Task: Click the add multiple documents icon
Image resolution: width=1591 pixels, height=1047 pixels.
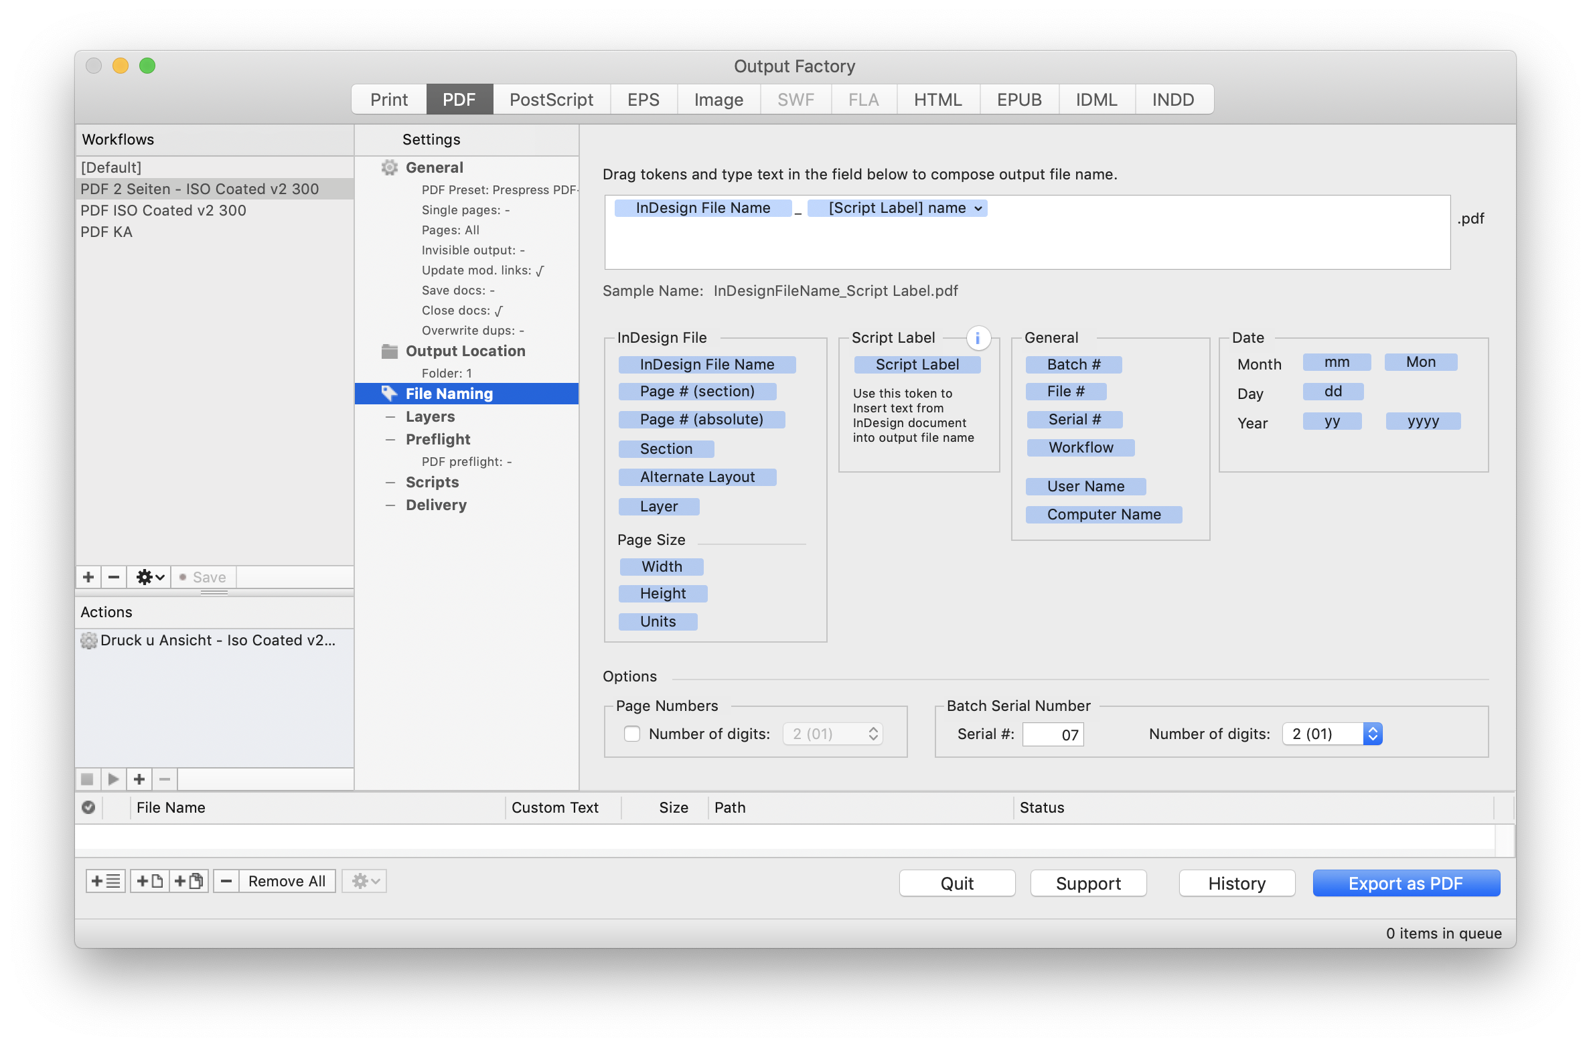Action: point(189,881)
